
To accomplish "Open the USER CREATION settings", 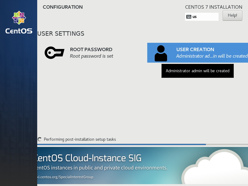I will pos(195,49).
